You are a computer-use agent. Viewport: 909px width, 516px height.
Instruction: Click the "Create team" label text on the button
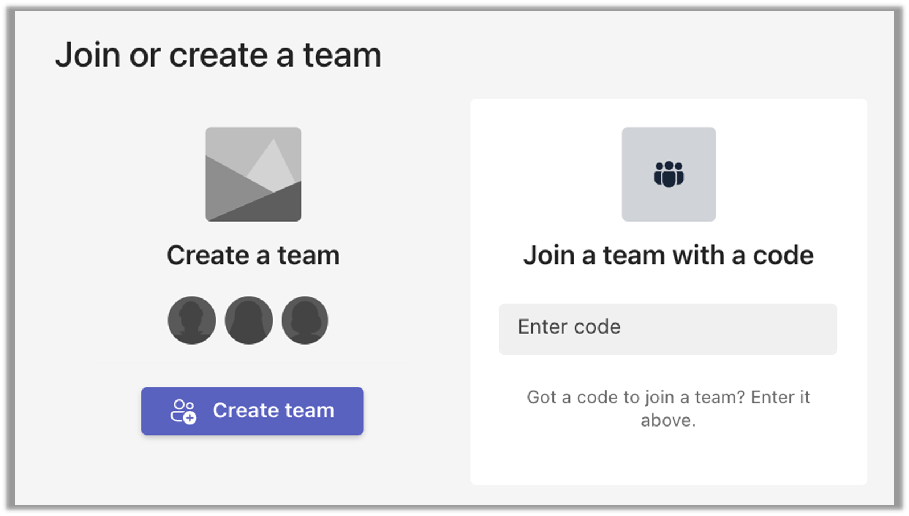(x=273, y=411)
